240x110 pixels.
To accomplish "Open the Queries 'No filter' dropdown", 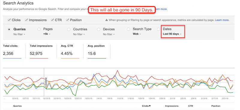I will click(x=19, y=34).
